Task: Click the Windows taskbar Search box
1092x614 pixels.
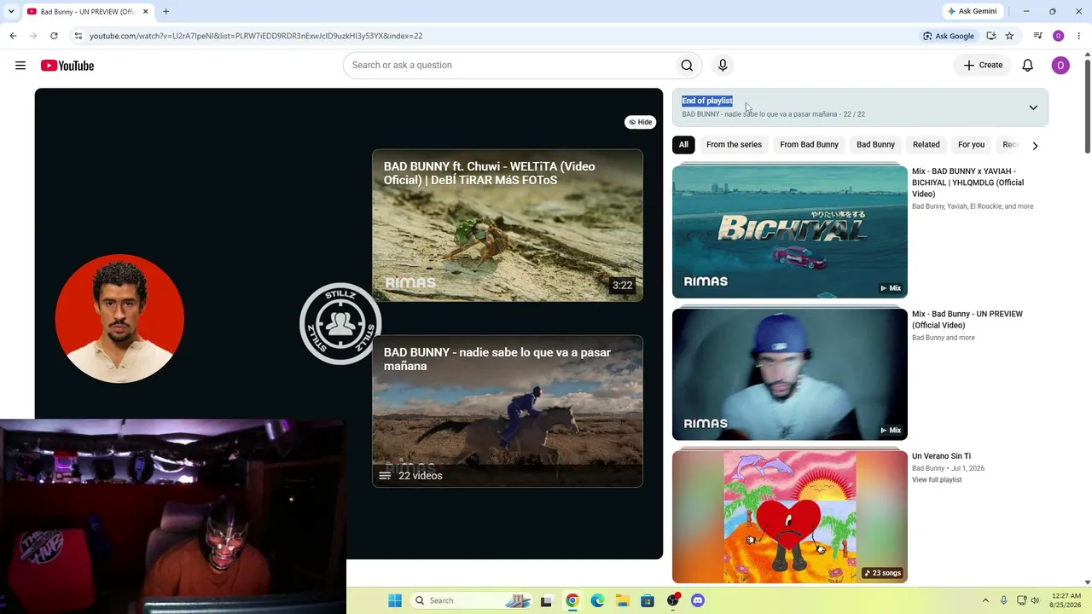Action: (x=472, y=600)
